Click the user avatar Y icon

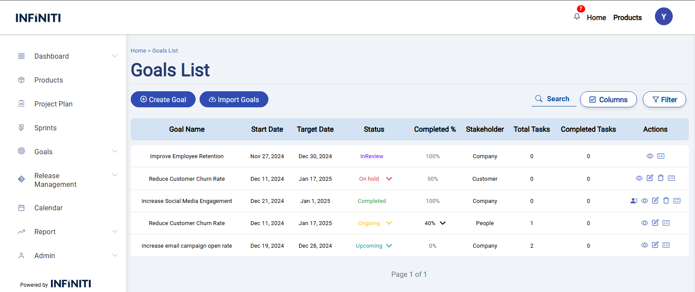click(x=663, y=17)
